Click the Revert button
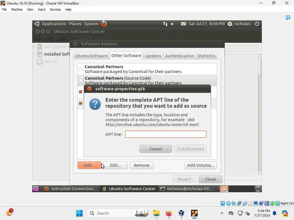294x220 pixels. [x=184, y=179]
